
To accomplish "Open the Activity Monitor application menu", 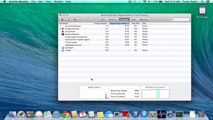I will point(19,2).
